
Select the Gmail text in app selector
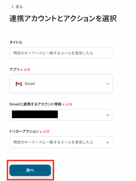pyautogui.click(x=30, y=84)
